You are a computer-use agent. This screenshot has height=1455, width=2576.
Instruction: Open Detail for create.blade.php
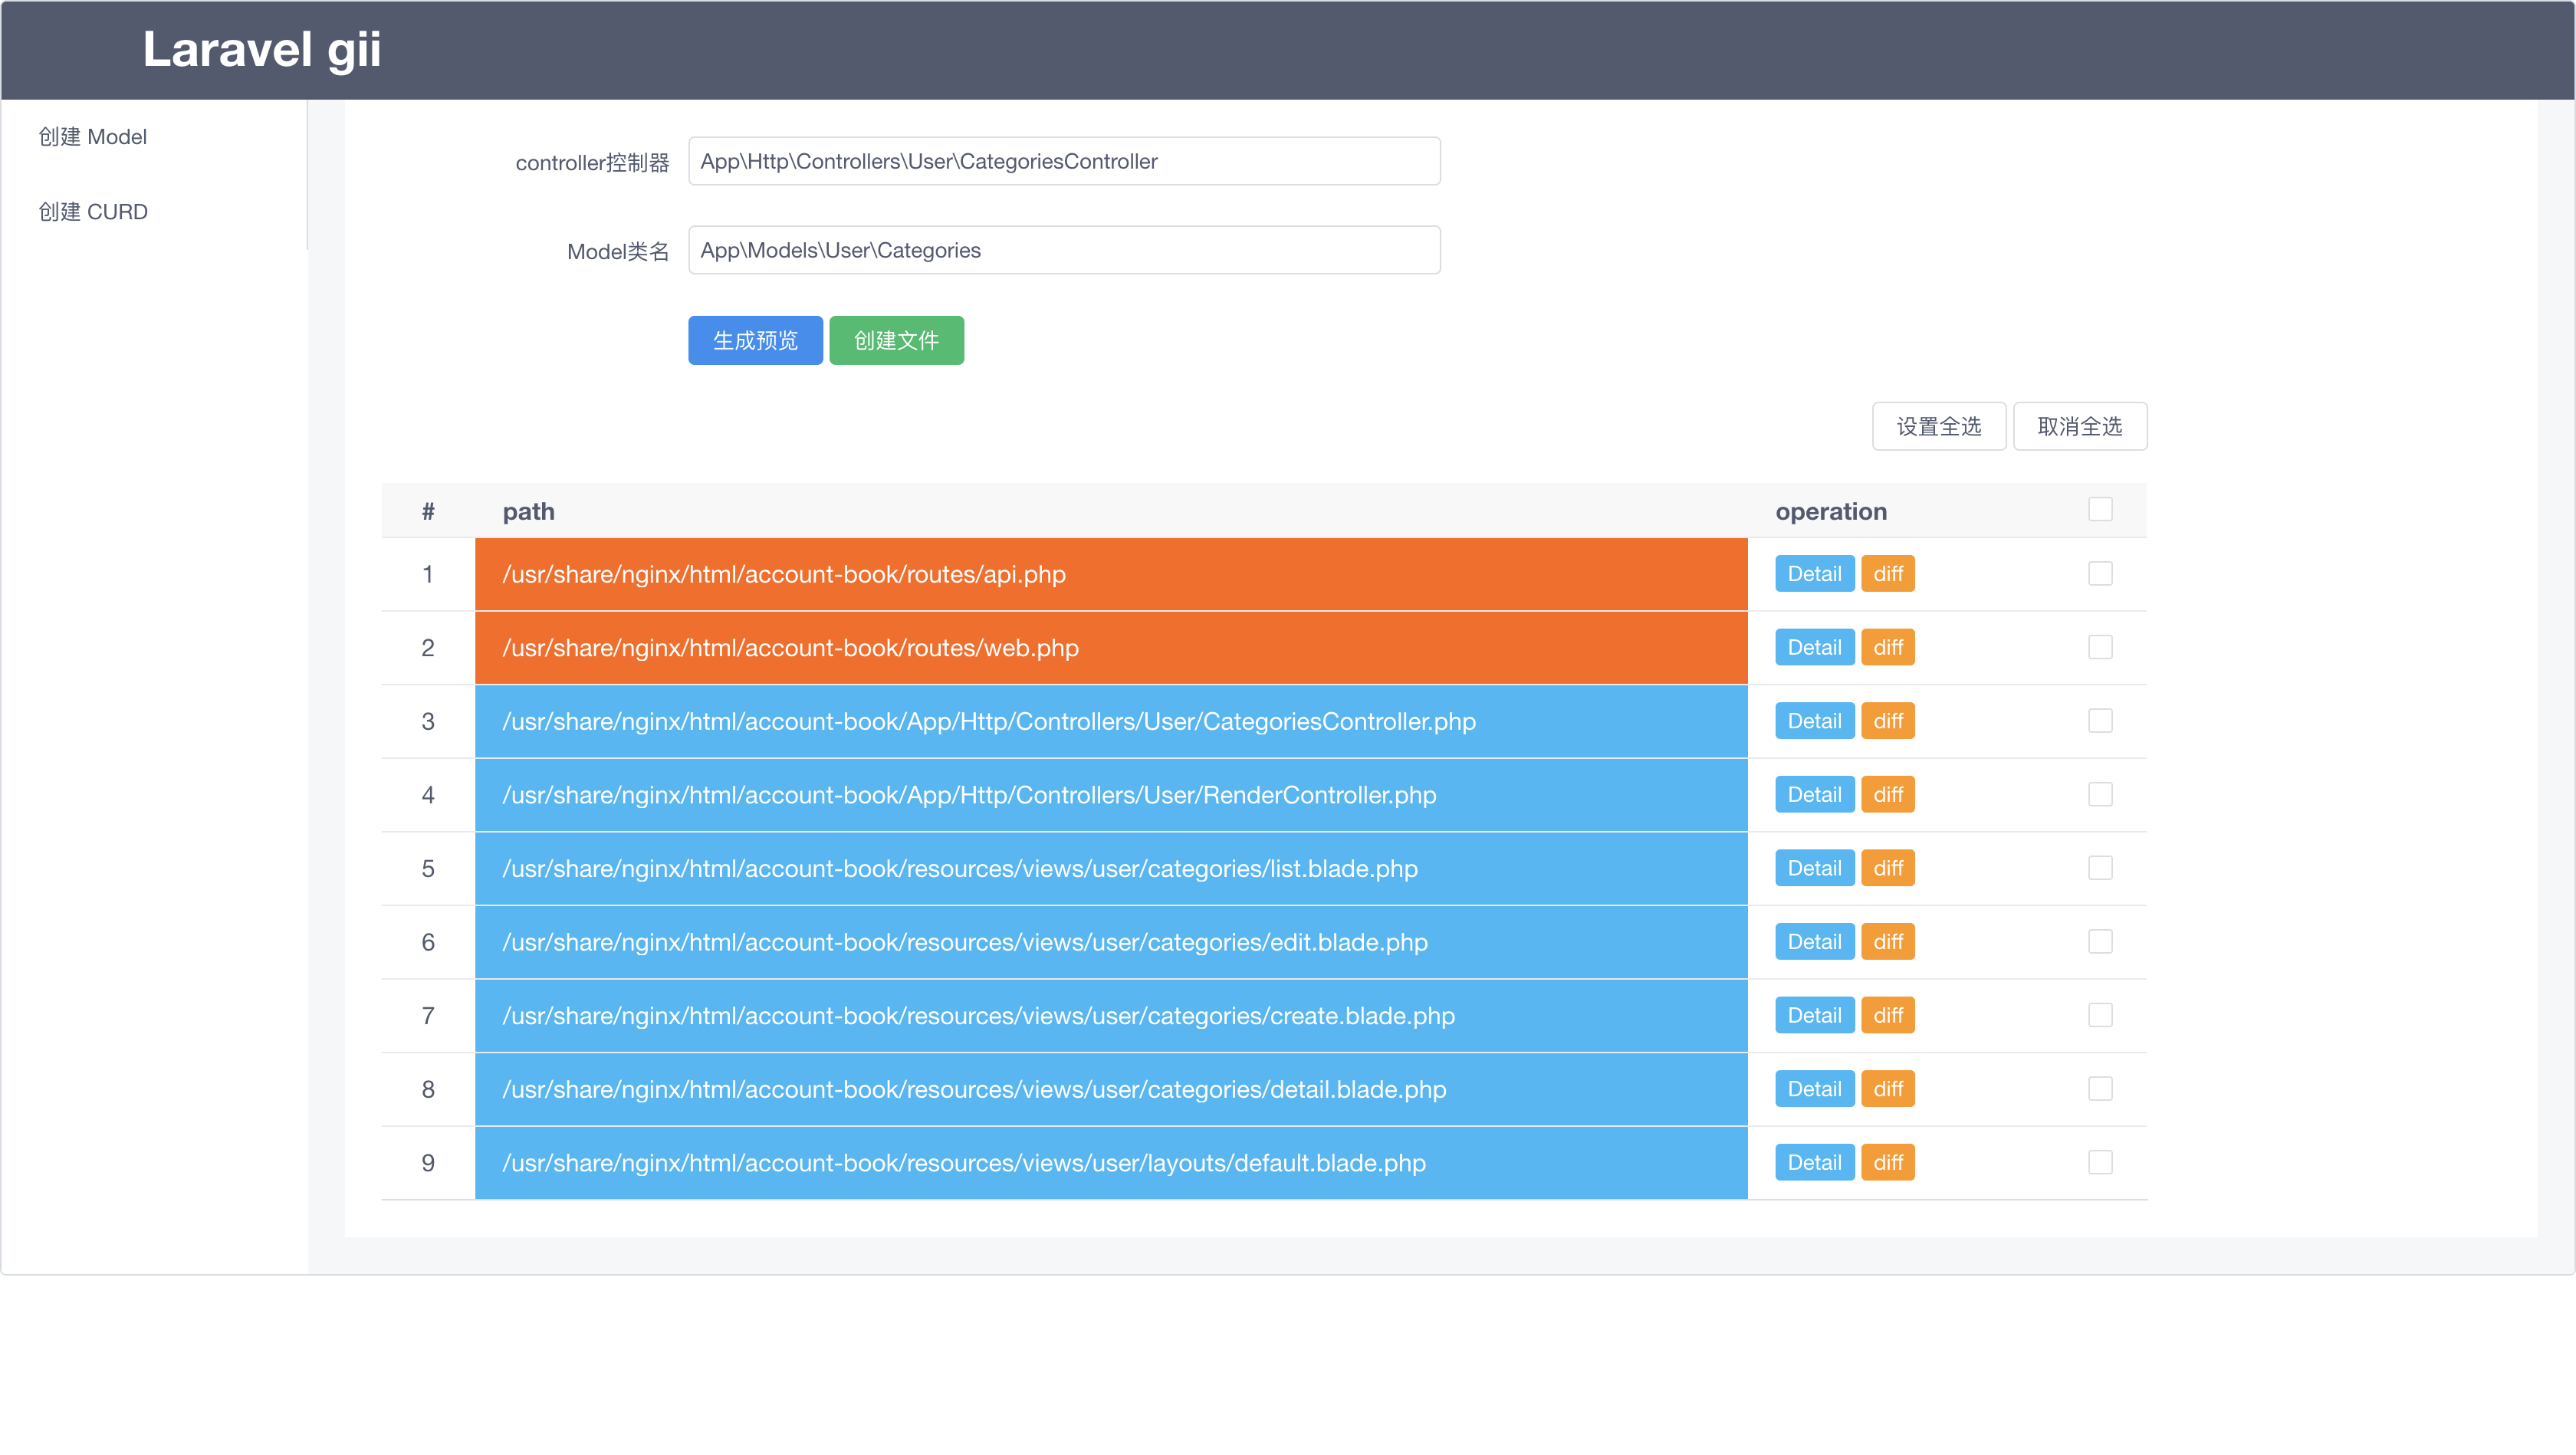coord(1814,1015)
